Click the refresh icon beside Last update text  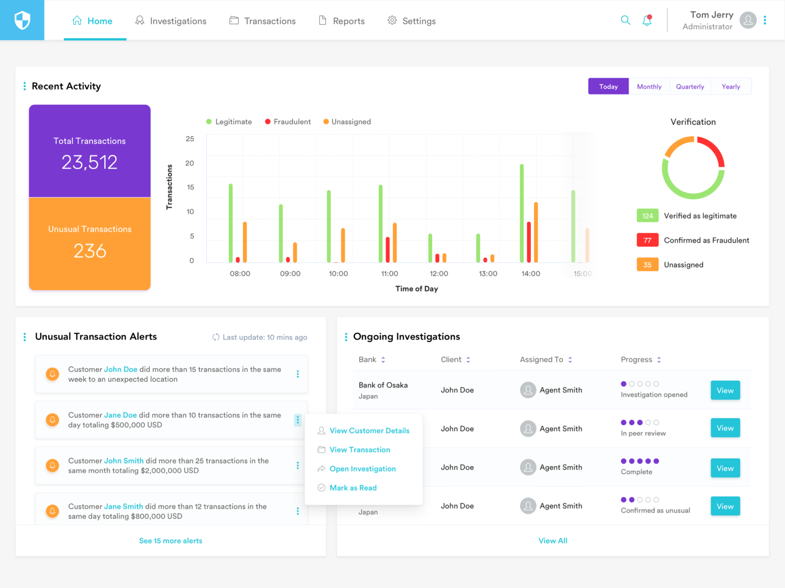pyautogui.click(x=216, y=337)
